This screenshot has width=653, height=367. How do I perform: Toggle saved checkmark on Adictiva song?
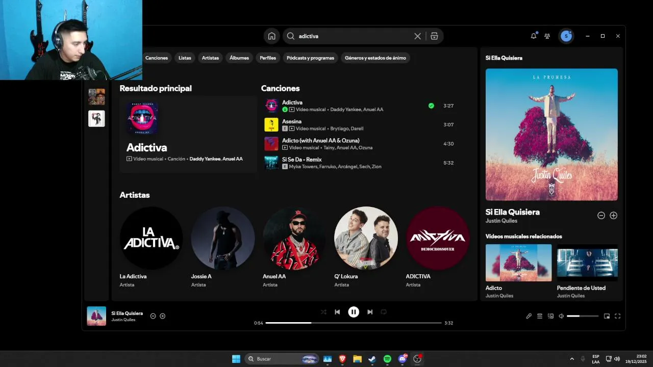(431, 106)
